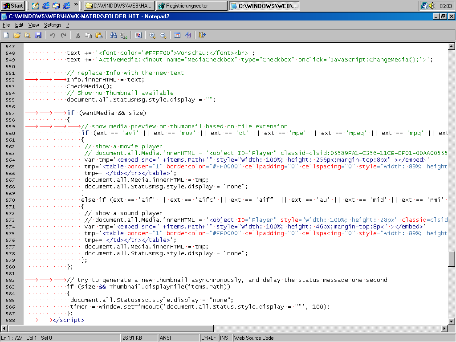
Task: Copy selection using the toolbar icon
Action: tap(88, 36)
